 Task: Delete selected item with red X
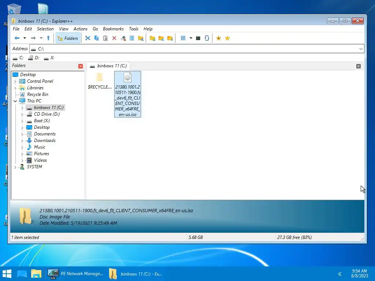114,38
